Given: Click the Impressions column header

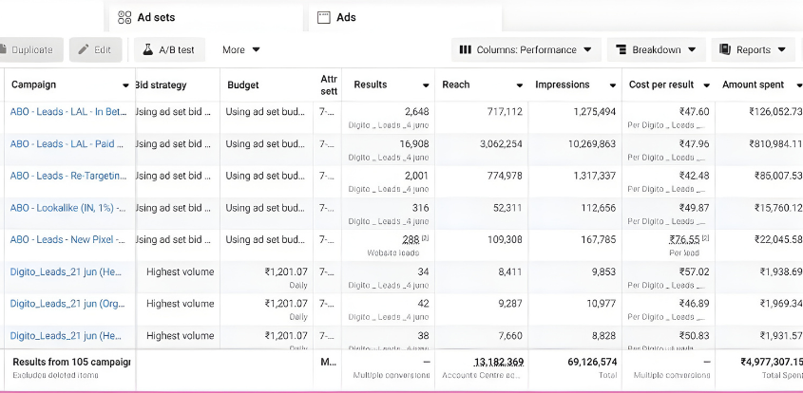Looking at the screenshot, I should pos(562,84).
